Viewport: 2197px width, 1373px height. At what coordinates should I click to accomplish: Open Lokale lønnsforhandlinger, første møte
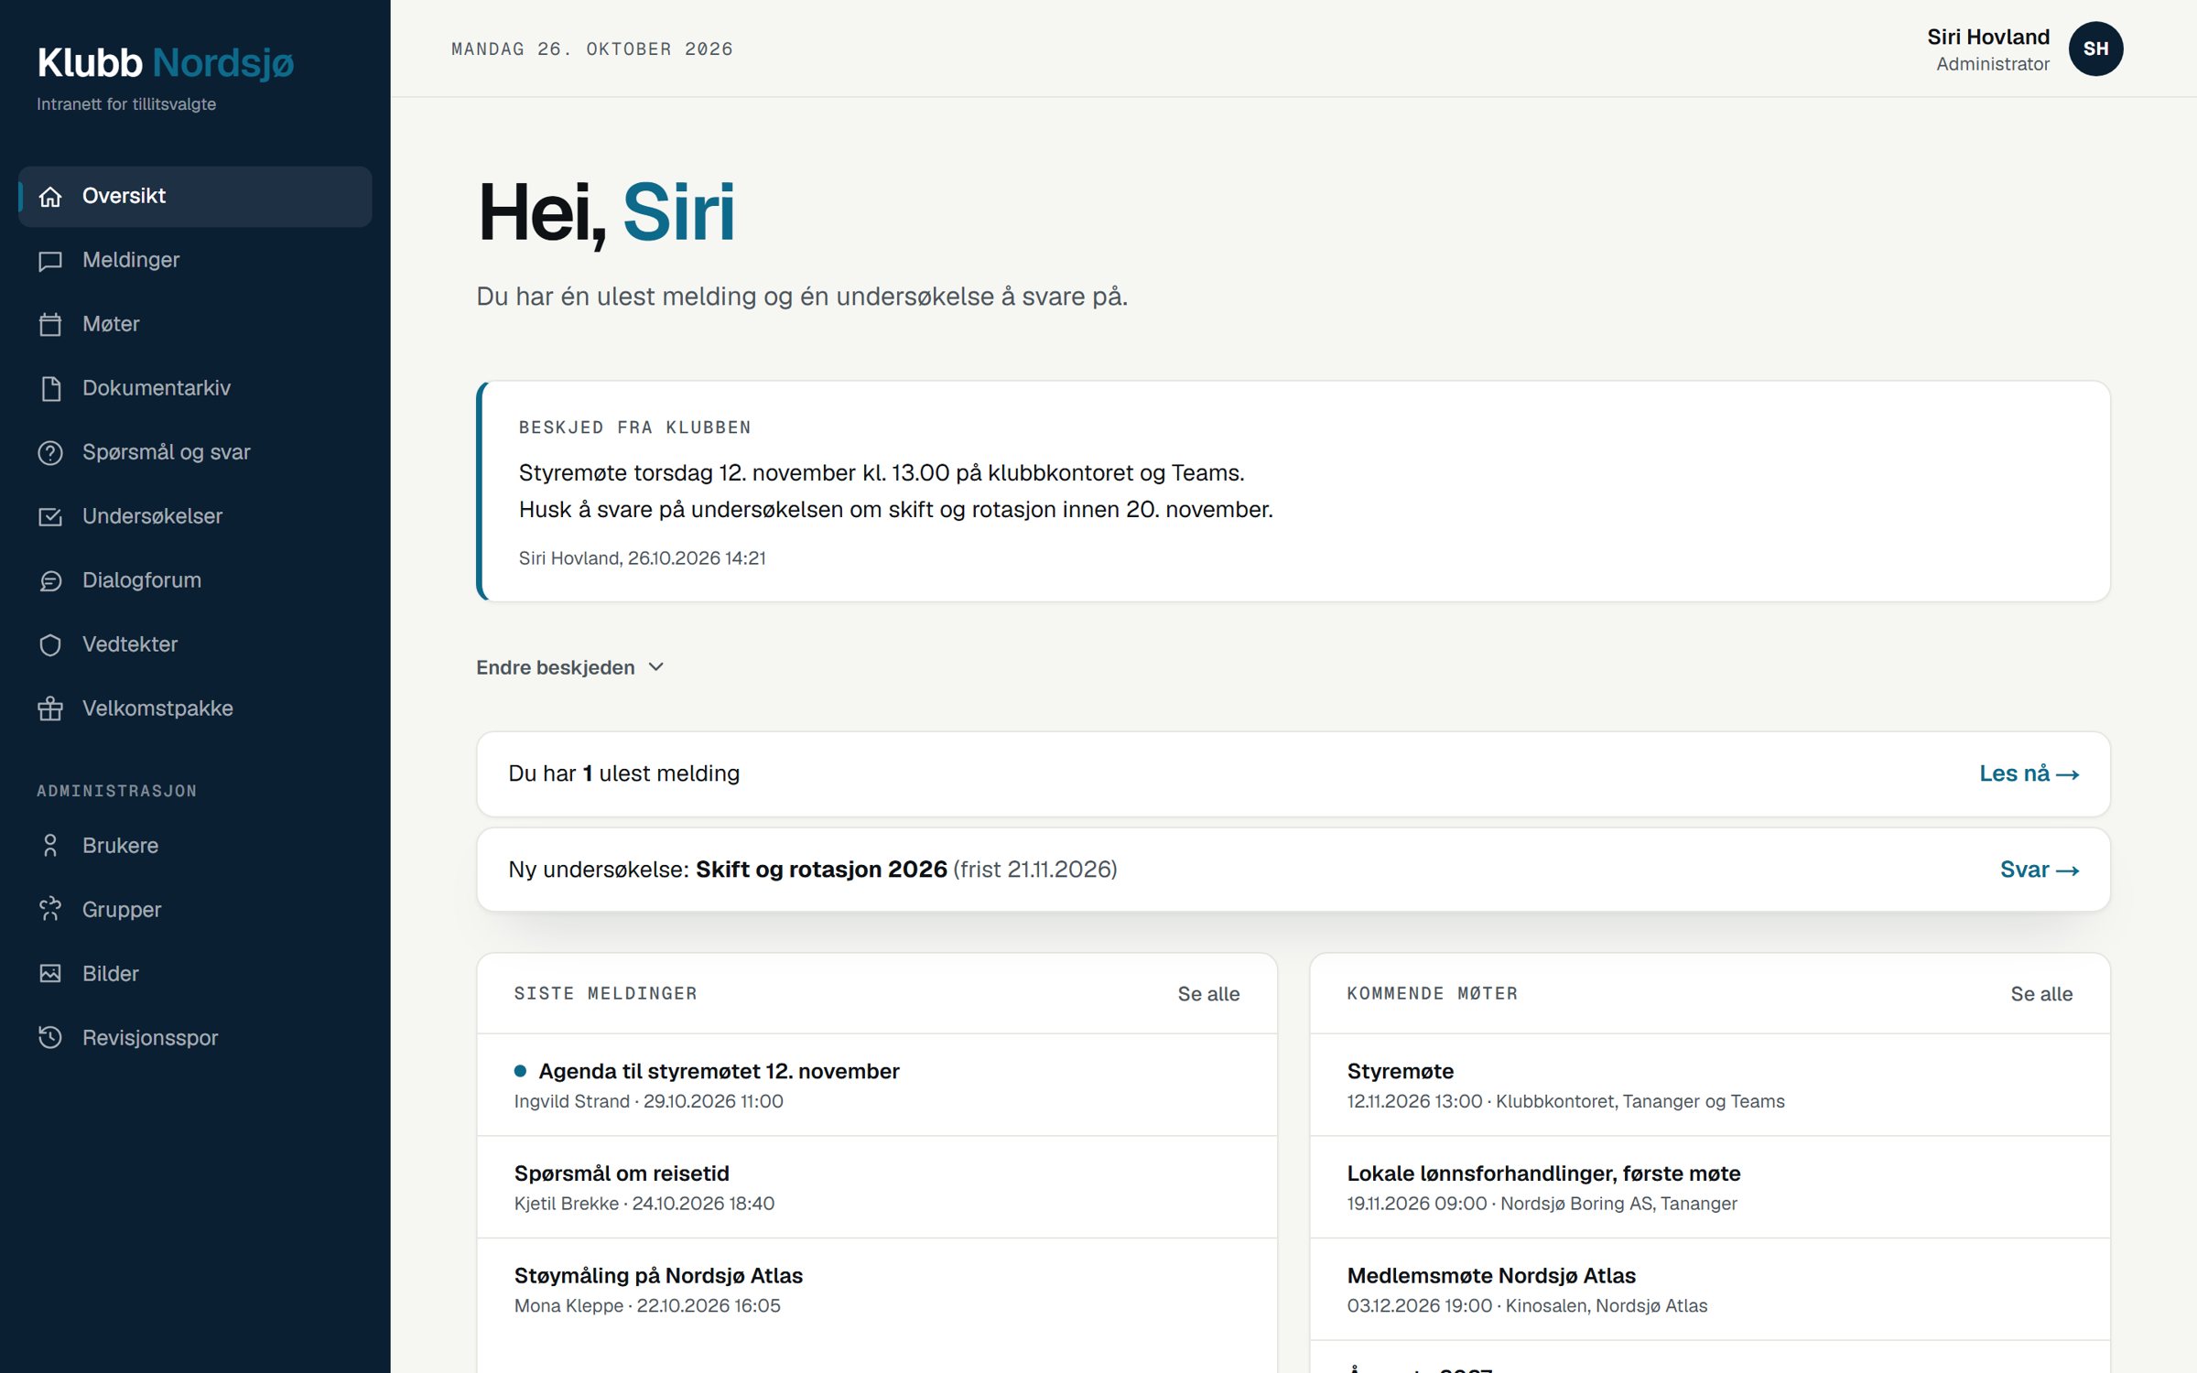[1709, 1187]
